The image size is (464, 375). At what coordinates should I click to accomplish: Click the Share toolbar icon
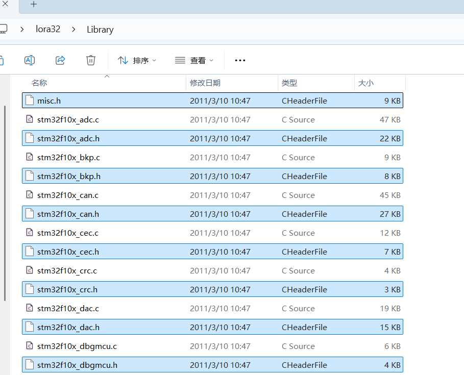point(60,60)
